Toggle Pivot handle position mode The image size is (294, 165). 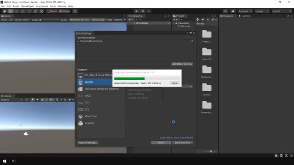pyautogui.click(x=52, y=11)
